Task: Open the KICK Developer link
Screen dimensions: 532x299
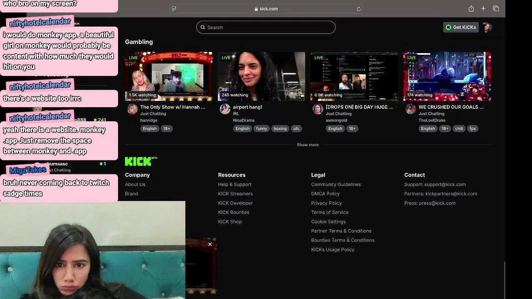Action: [235, 203]
